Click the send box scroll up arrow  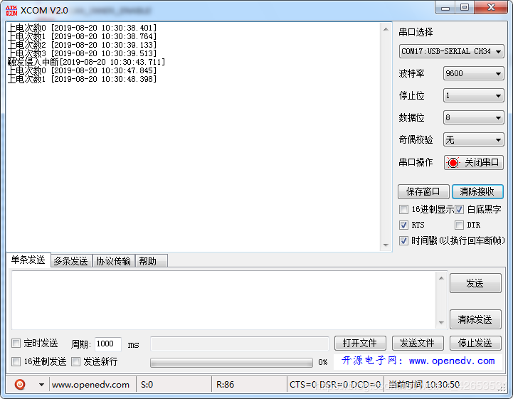(x=441, y=278)
